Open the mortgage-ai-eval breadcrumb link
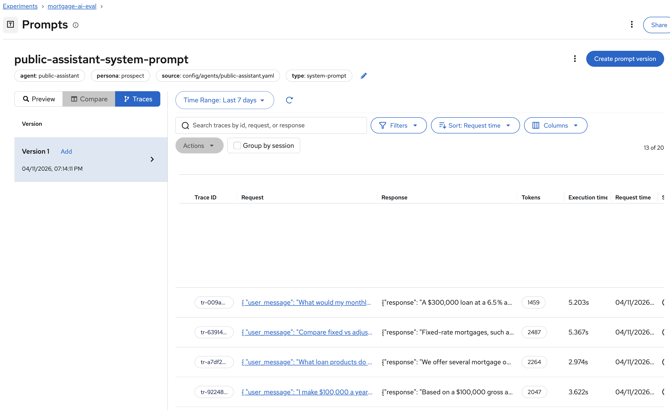This screenshot has width=670, height=410. pos(72,6)
